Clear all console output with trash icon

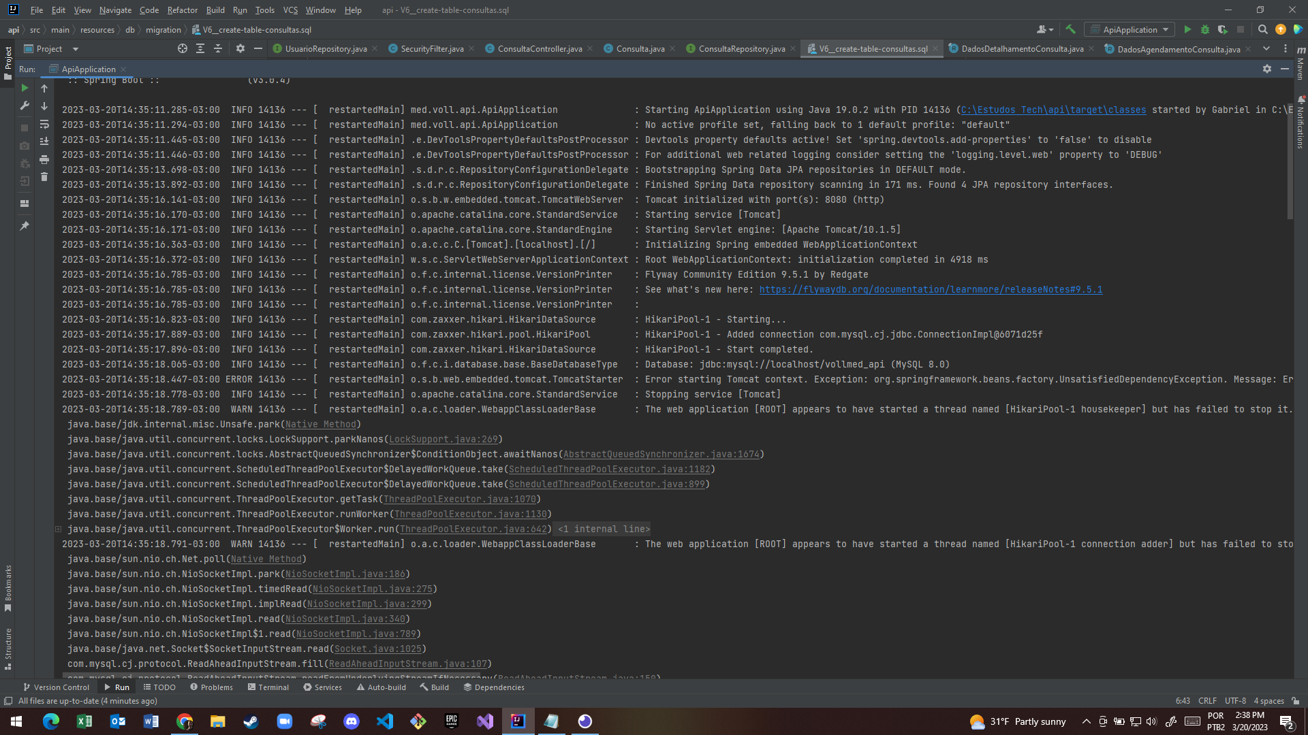[x=44, y=177]
